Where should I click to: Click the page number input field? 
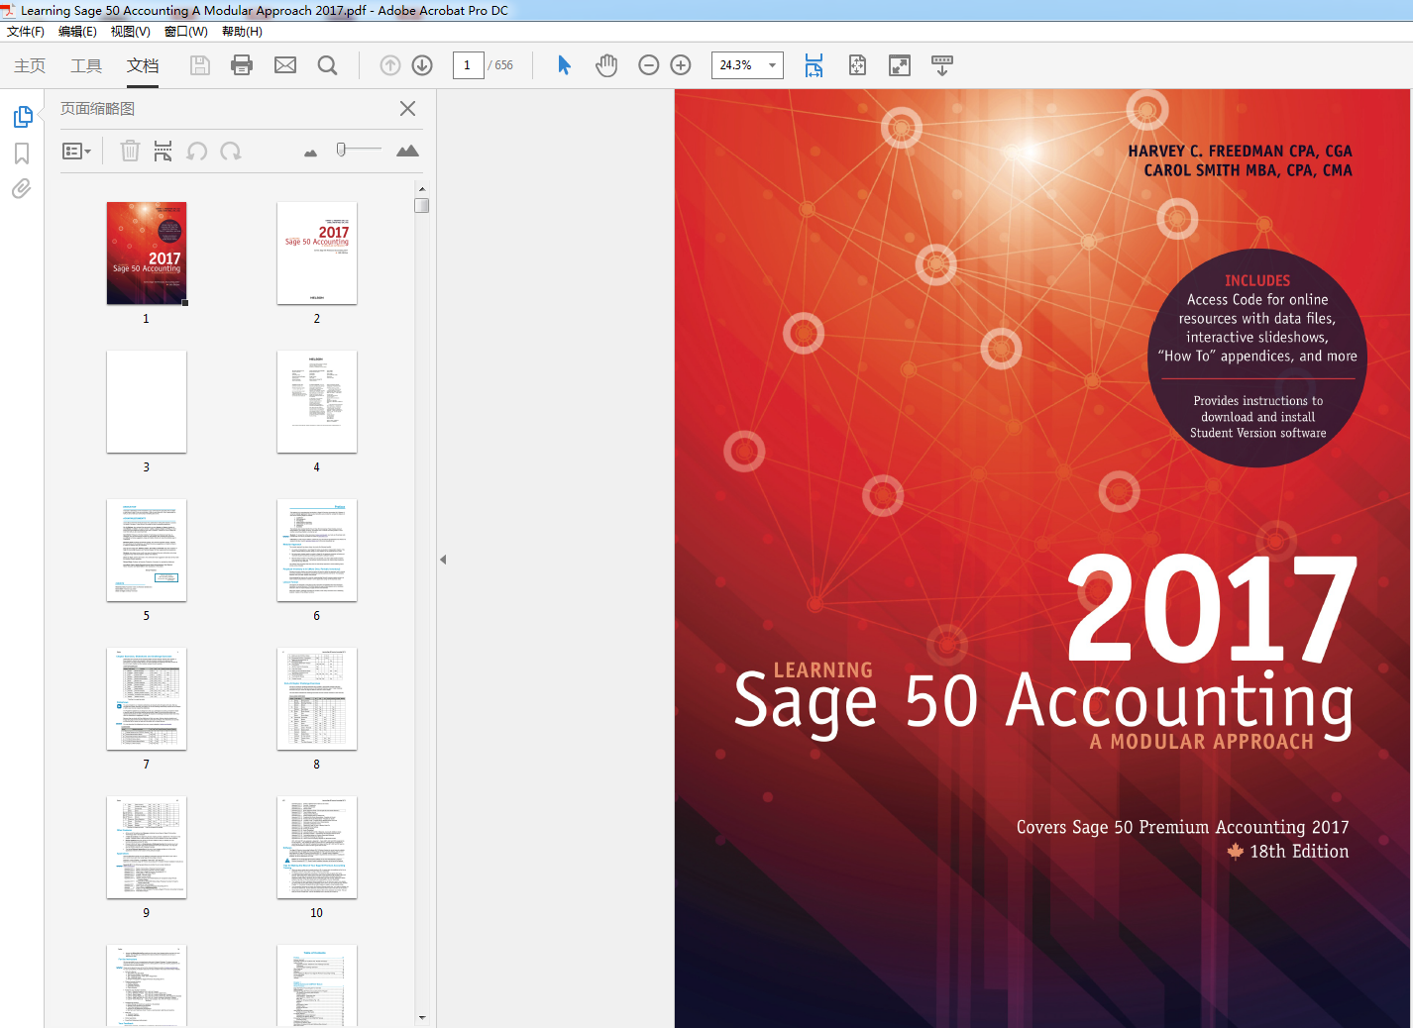[x=468, y=65]
